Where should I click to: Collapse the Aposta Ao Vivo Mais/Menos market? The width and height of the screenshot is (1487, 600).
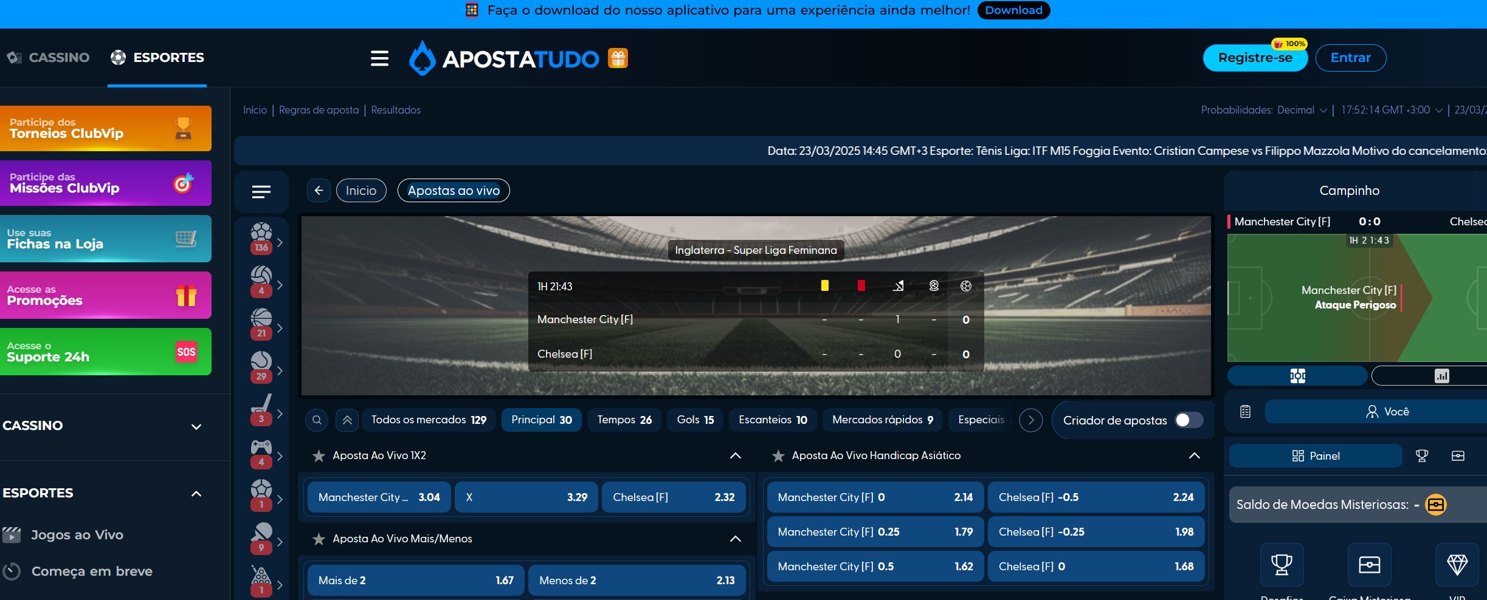735,539
